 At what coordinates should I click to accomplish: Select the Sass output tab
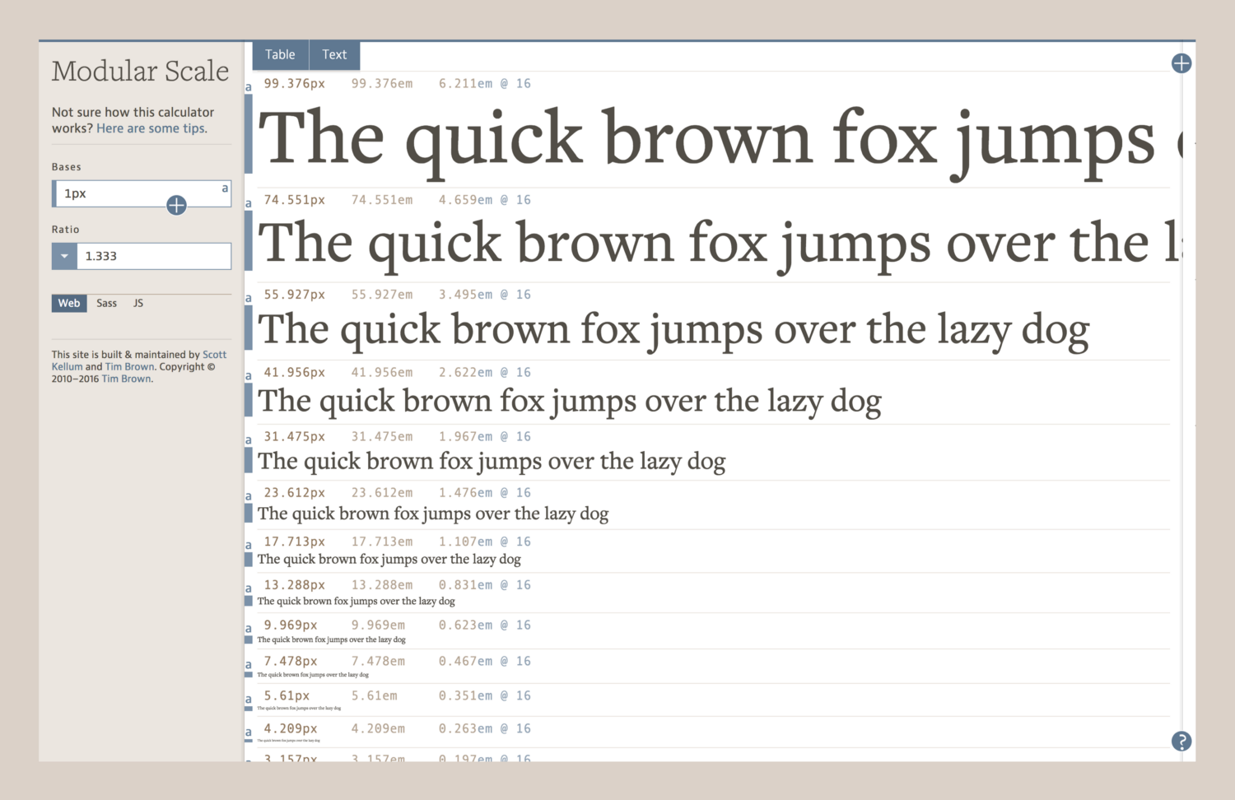[x=106, y=303]
